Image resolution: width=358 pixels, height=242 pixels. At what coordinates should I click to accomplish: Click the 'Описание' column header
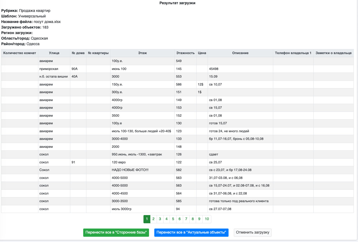point(240,53)
